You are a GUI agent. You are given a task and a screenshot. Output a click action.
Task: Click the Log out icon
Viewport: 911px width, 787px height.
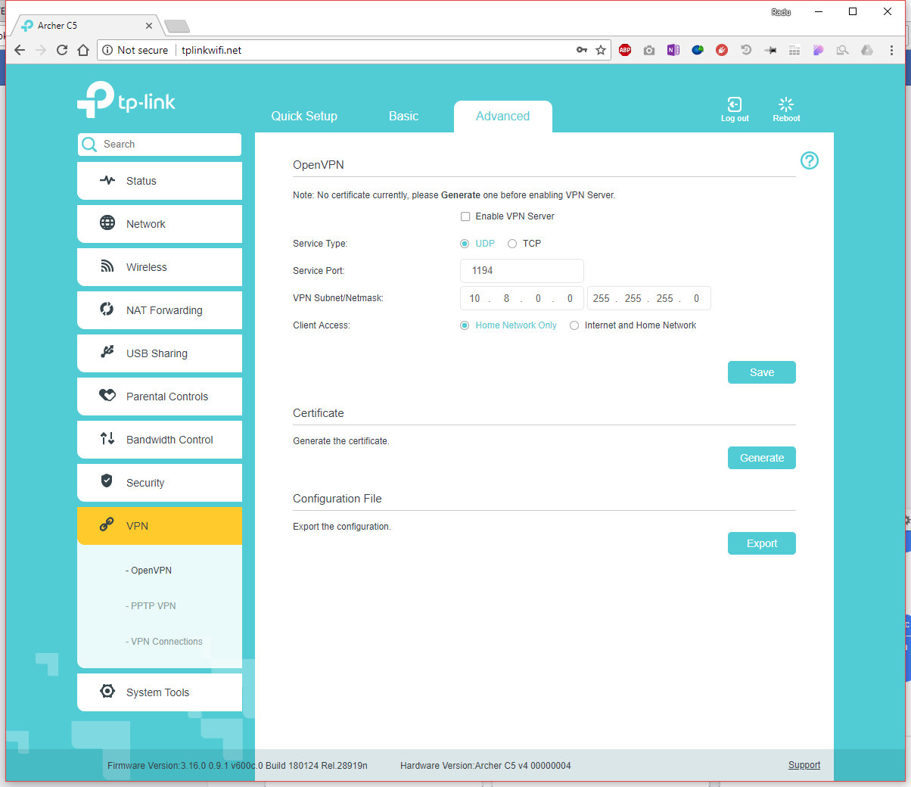coord(734,105)
